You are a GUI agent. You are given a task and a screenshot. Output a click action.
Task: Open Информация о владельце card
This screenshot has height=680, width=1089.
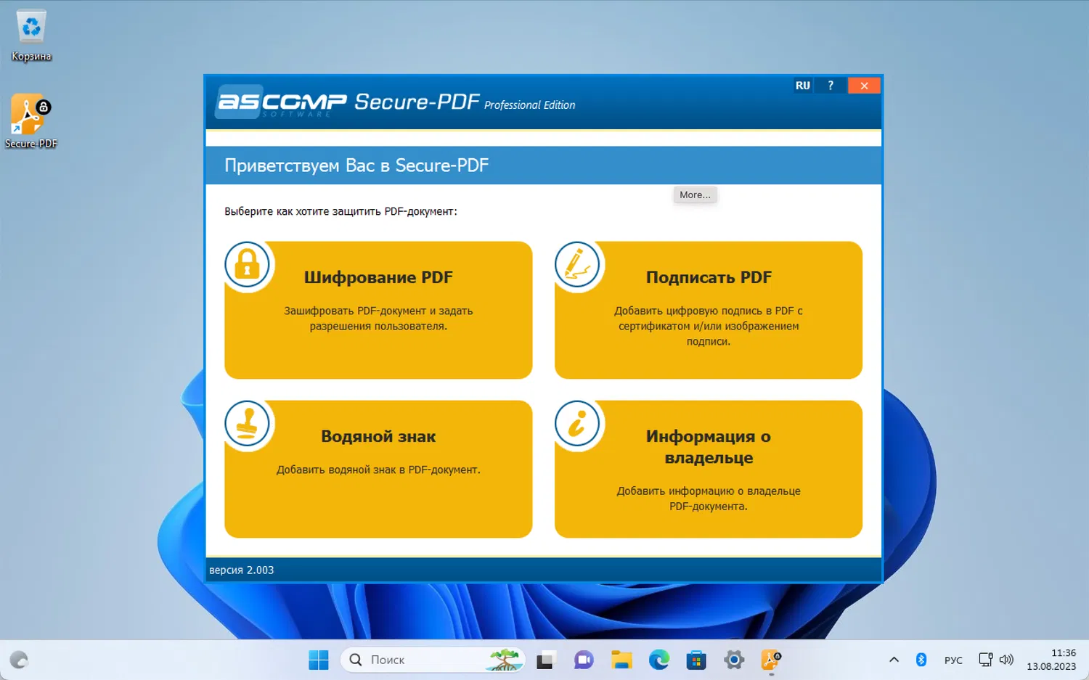pos(709,469)
